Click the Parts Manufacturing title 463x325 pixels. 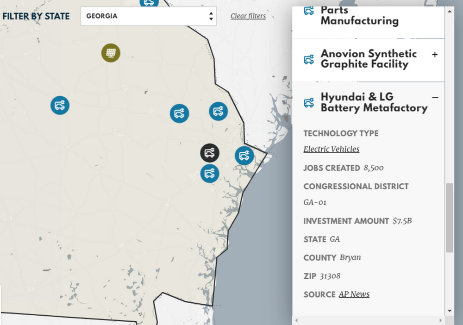[x=360, y=16]
